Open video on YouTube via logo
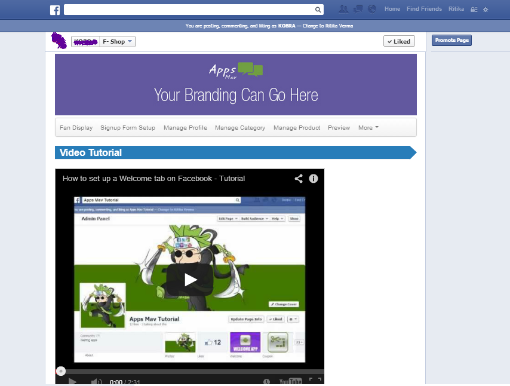Image resolution: width=510 pixels, height=386 pixels. tap(290, 381)
